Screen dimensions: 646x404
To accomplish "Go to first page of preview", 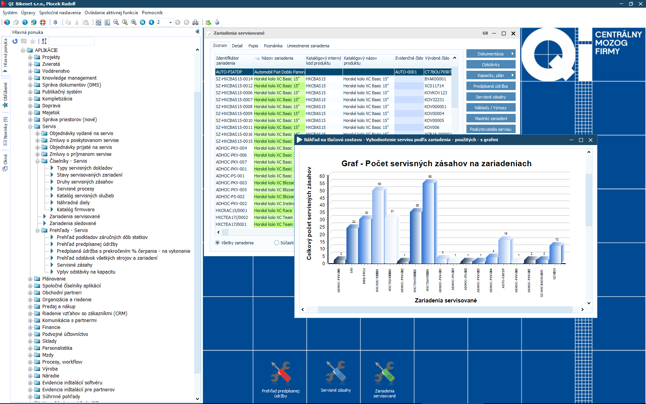I will click(143, 22).
